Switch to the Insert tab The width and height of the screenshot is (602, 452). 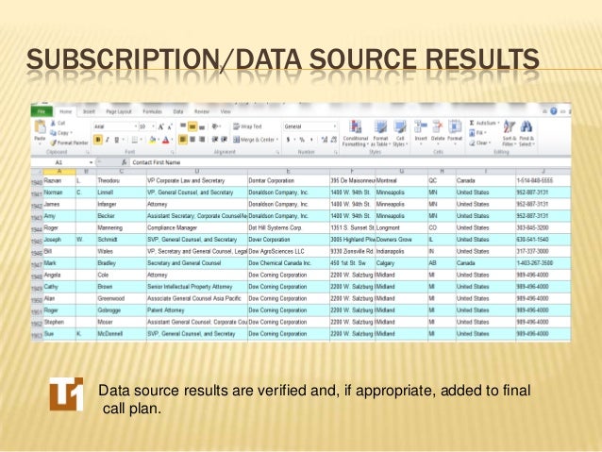point(89,111)
